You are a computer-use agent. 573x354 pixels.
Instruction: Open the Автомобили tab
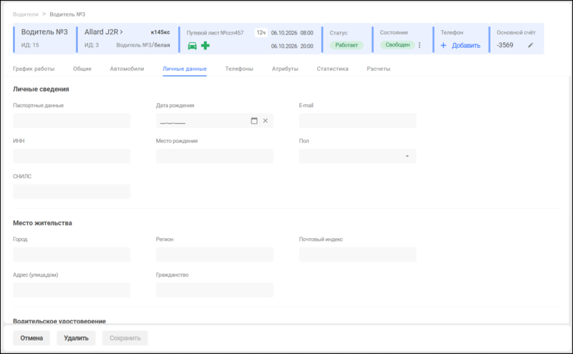click(127, 69)
